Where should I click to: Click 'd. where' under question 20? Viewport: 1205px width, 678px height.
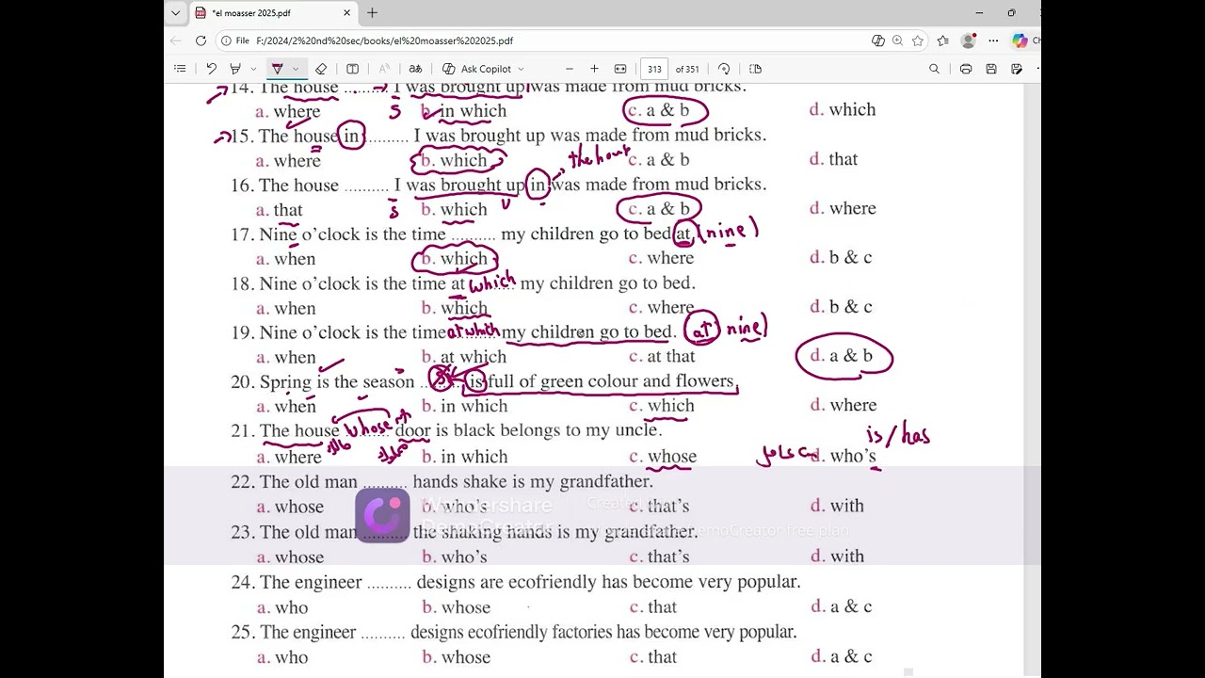click(x=843, y=405)
